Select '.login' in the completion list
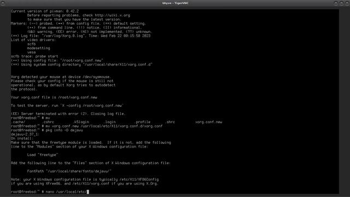Screen dimensions: 350x197 [109, 122]
